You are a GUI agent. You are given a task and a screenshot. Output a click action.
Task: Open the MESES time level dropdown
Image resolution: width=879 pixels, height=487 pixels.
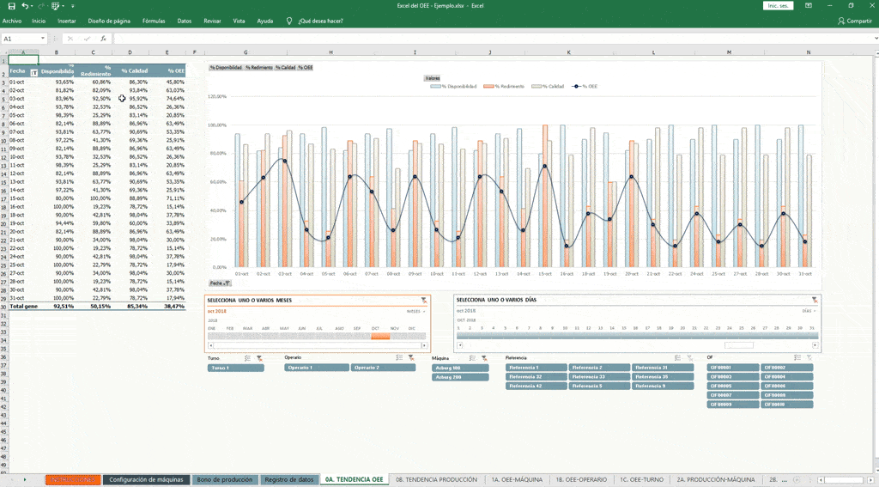click(416, 312)
